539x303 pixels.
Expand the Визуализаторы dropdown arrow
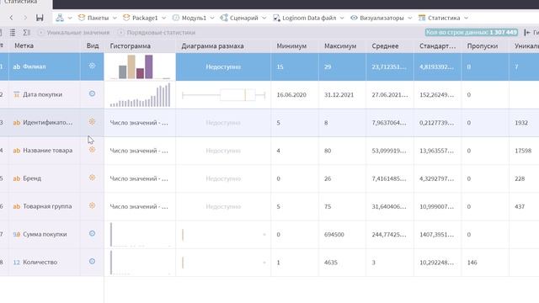[x=410, y=18]
